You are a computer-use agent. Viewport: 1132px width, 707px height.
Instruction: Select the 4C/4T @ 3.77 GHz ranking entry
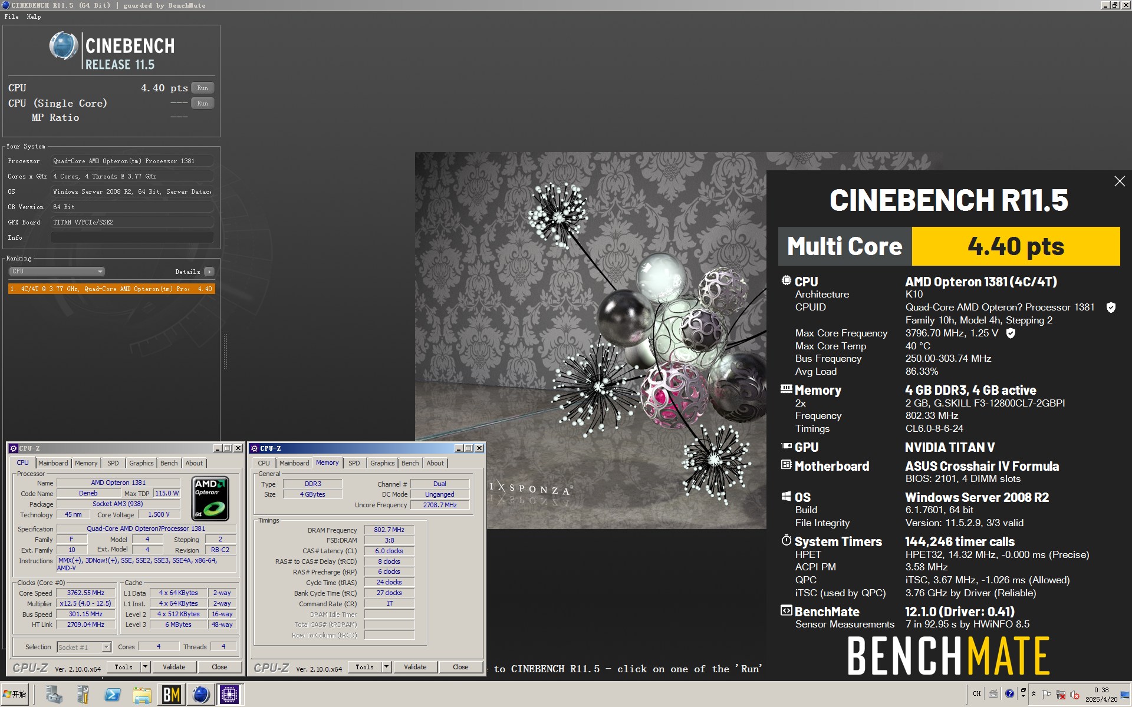[x=111, y=289]
